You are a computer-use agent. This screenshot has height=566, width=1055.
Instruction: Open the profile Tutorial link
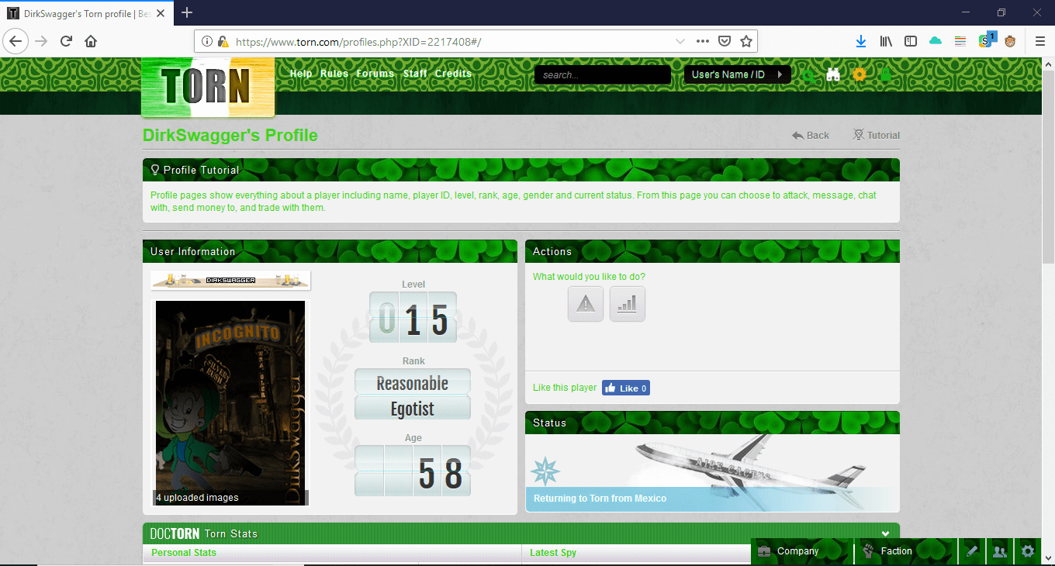pyautogui.click(x=876, y=135)
